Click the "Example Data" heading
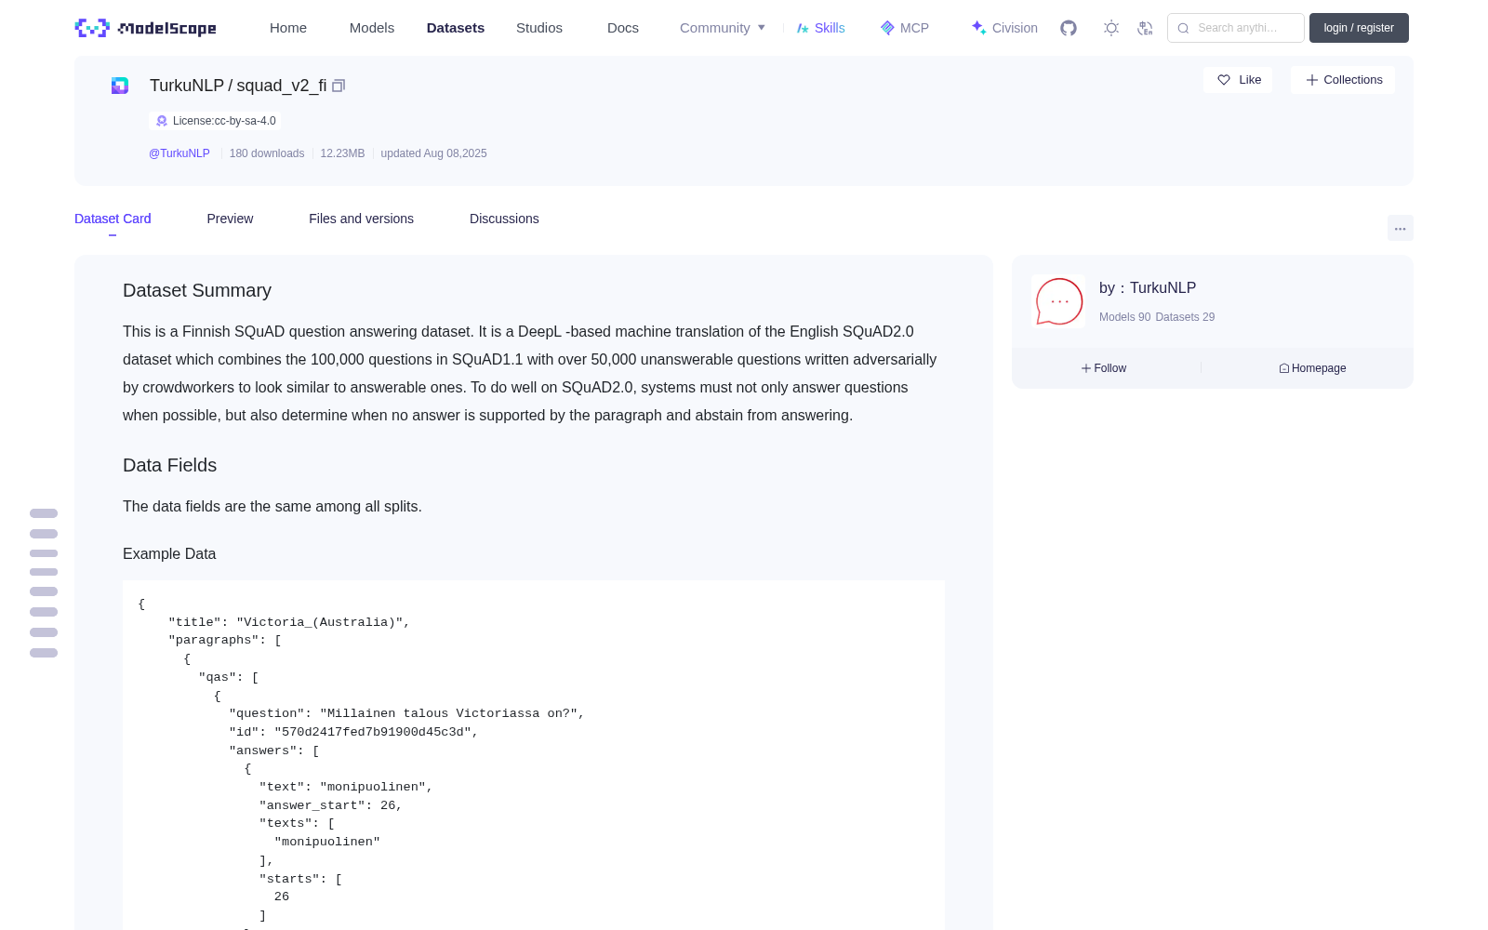This screenshot has width=1488, height=930. 169,553
